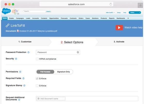
Task: Open the Solutions tab
Action: [95, 18]
